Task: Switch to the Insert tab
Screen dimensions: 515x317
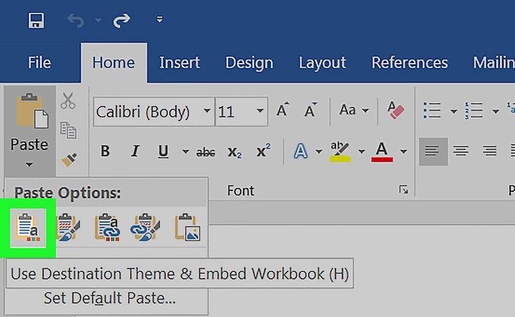Action: point(180,62)
